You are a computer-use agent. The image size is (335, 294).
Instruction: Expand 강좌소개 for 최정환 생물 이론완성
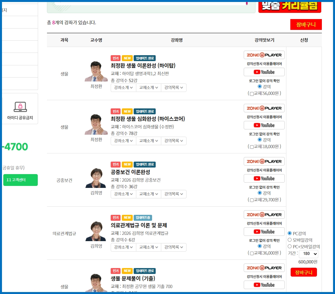tap(123, 88)
